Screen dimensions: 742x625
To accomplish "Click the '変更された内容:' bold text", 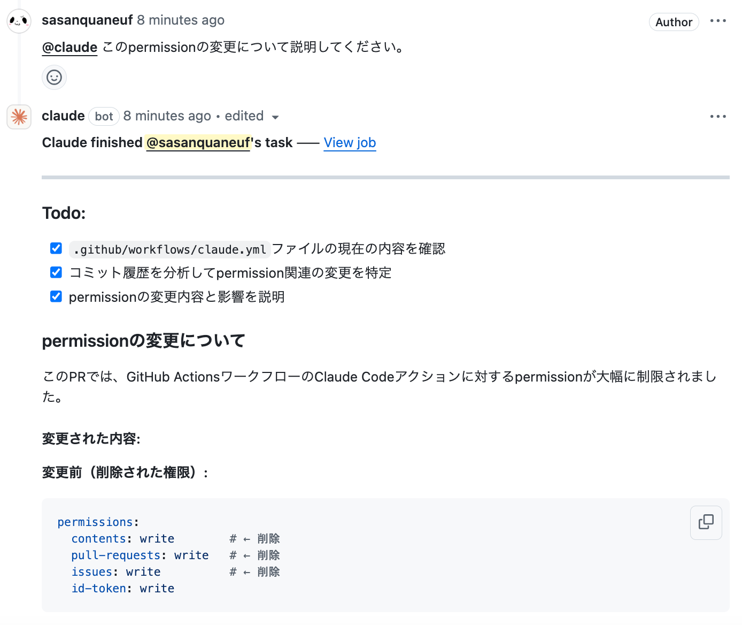I will [91, 439].
